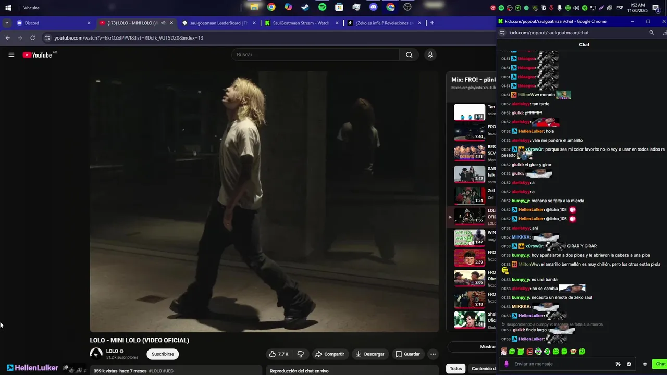Open File Explorer from the taskbar
Viewport: 667px width, 375px height.
point(254,7)
